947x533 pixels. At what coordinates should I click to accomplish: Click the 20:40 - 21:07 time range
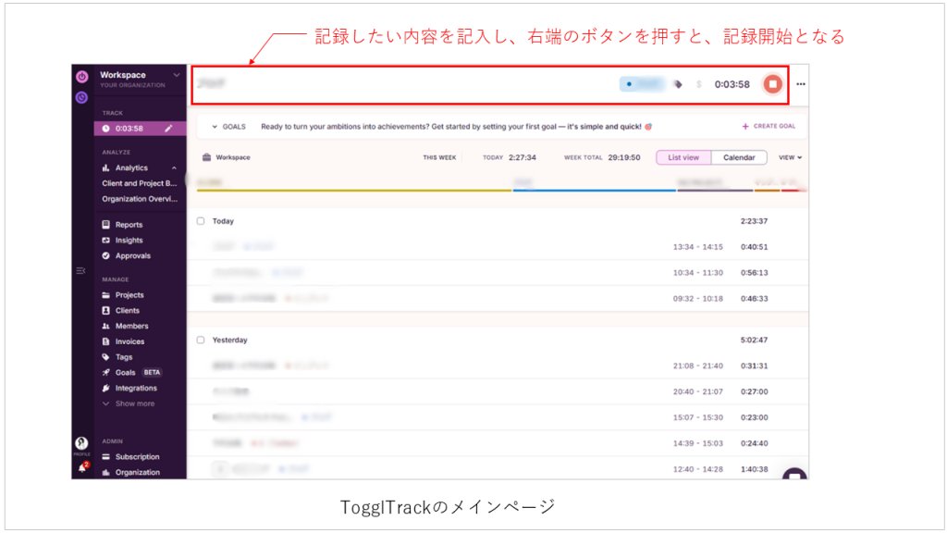[x=697, y=391]
